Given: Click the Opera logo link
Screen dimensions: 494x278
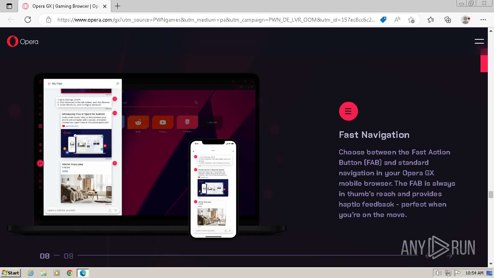Looking at the screenshot, I should point(22,41).
